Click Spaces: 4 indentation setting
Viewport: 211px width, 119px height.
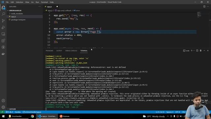(170, 112)
